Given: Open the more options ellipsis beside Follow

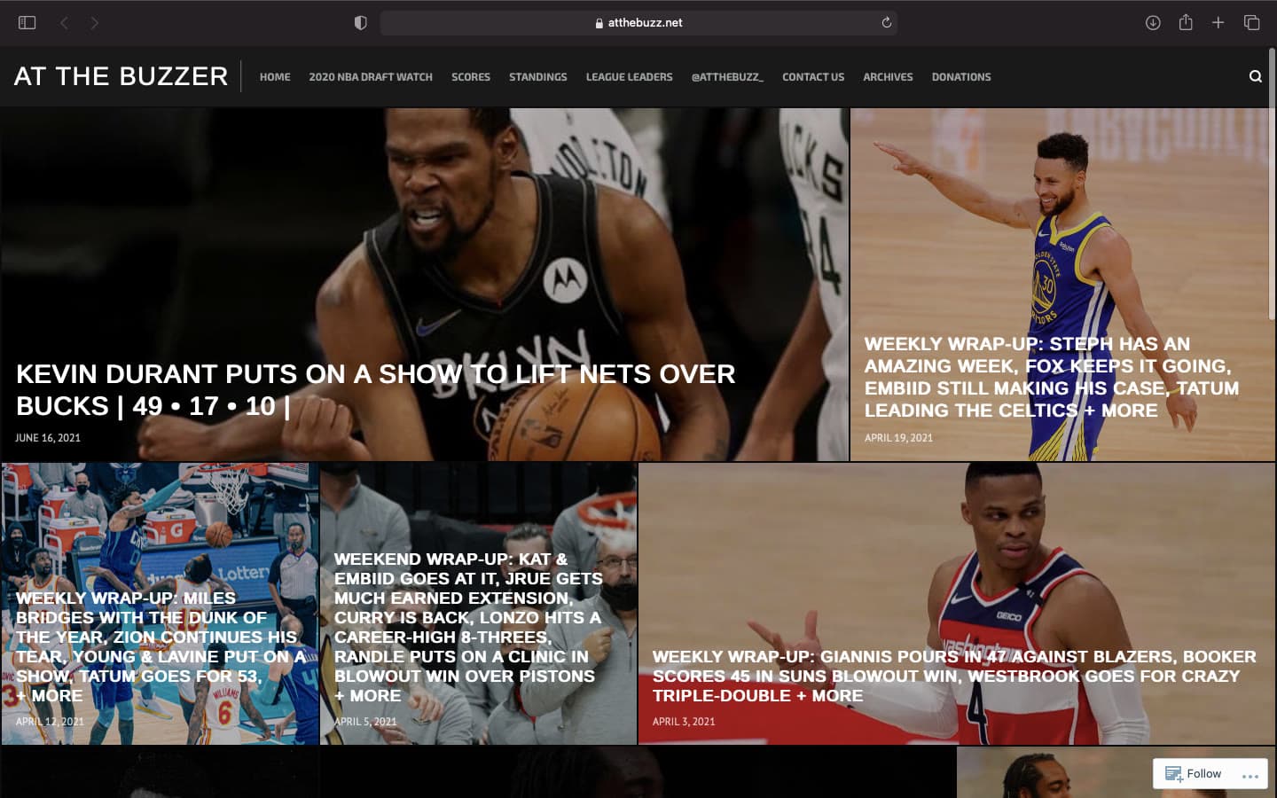Looking at the screenshot, I should pos(1250,776).
